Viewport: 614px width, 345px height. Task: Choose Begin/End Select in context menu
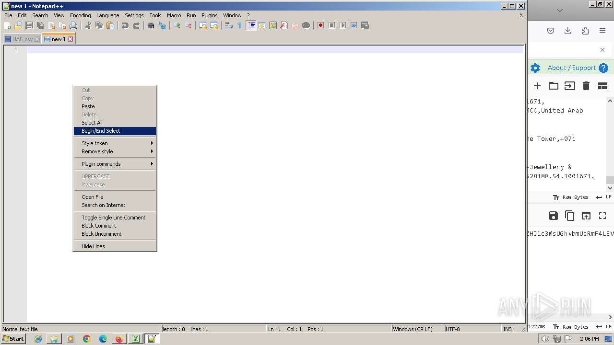coord(115,131)
